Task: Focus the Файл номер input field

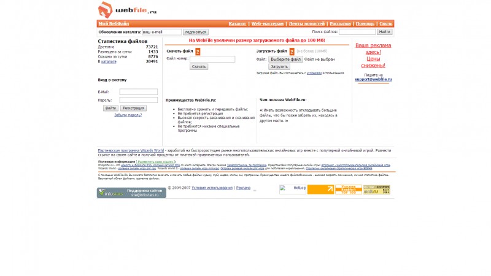Action: tap(212, 59)
